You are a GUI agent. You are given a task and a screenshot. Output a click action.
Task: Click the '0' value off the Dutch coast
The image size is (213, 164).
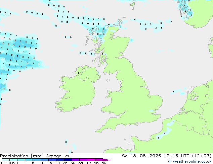click(173, 92)
